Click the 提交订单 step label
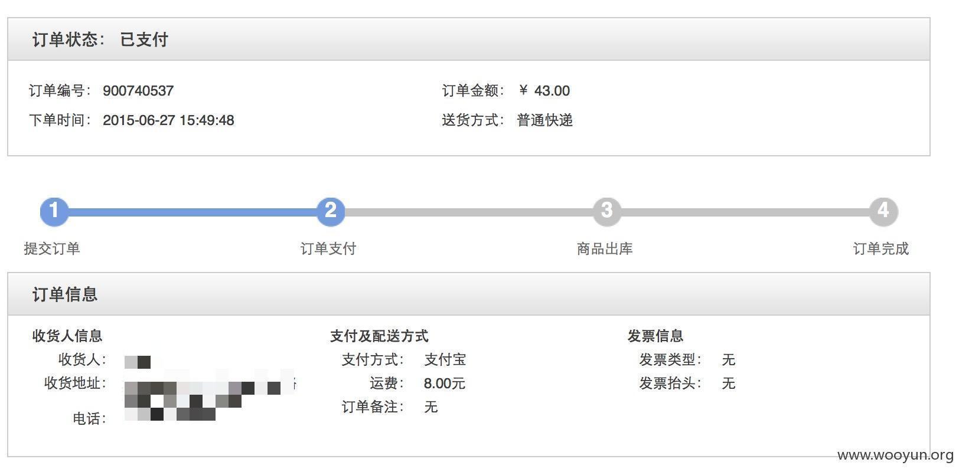Image resolution: width=959 pixels, height=472 pixels. click(x=52, y=248)
